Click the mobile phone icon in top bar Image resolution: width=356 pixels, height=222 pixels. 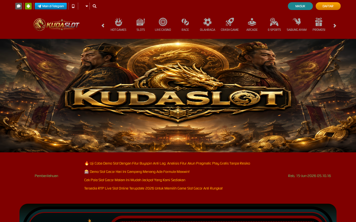pos(73,6)
